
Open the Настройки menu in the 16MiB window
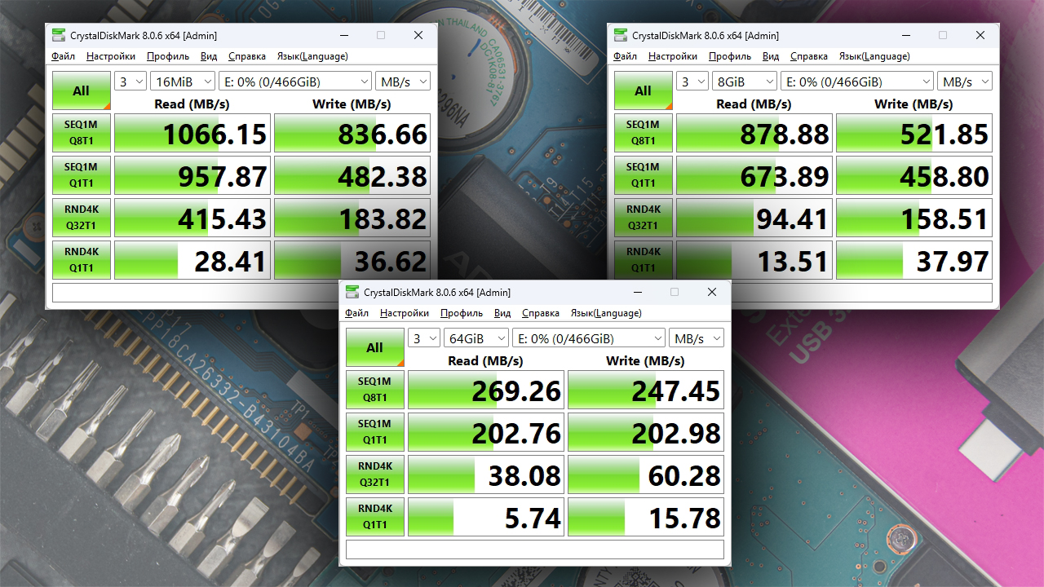click(111, 56)
